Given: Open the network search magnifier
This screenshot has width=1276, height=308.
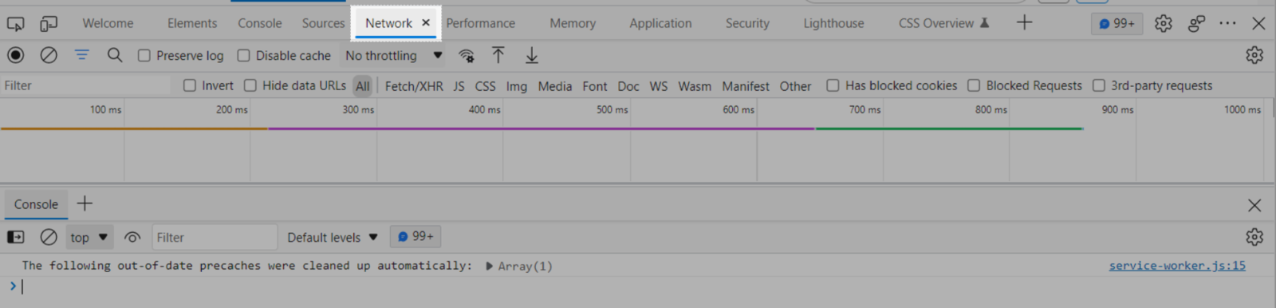Looking at the screenshot, I should click(x=115, y=55).
